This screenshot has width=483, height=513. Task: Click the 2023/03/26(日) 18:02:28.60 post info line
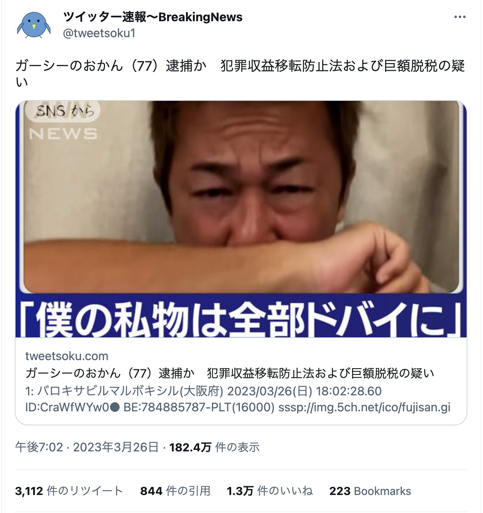point(305,391)
